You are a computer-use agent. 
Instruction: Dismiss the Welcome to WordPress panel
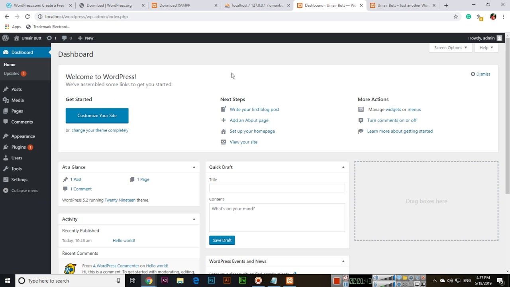tap(481, 74)
